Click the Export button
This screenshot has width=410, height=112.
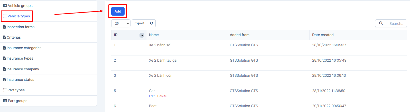[x=139, y=23]
